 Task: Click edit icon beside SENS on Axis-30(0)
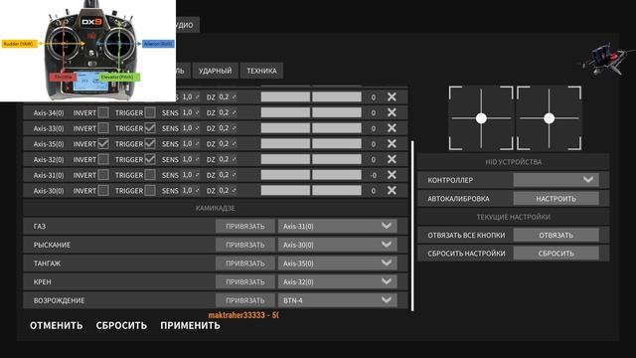(197, 190)
